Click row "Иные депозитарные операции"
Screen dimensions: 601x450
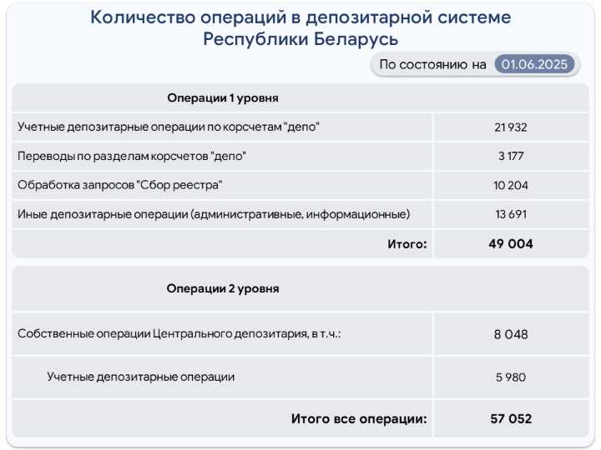pos(300,214)
